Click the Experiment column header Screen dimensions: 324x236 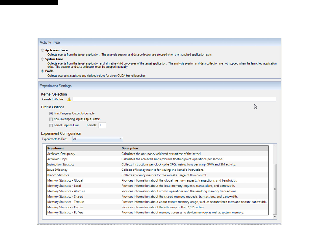point(84,148)
